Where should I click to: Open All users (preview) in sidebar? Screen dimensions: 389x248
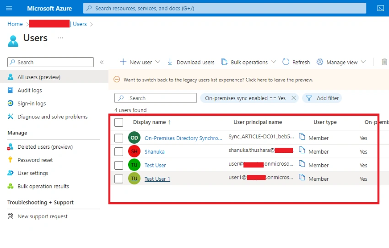point(54,77)
